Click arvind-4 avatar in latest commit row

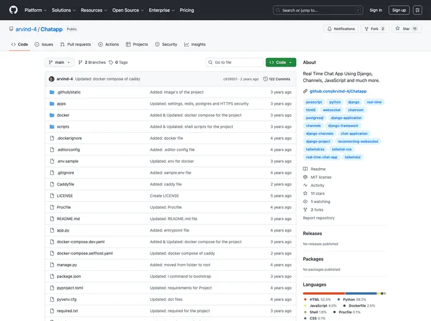51,79
